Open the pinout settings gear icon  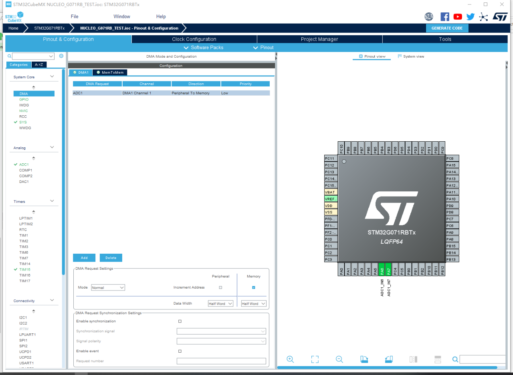pos(61,56)
